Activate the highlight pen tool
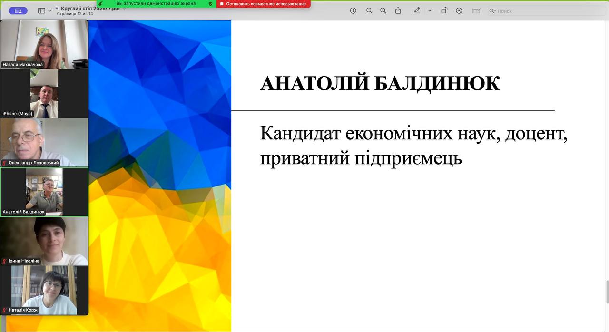Image resolution: width=609 pixels, height=332 pixels. [417, 10]
